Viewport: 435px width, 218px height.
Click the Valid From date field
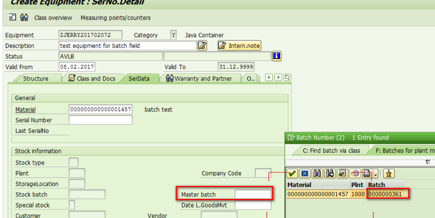[77, 67]
